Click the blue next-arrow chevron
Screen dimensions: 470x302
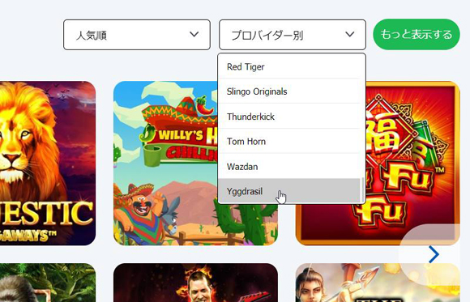pos(434,254)
